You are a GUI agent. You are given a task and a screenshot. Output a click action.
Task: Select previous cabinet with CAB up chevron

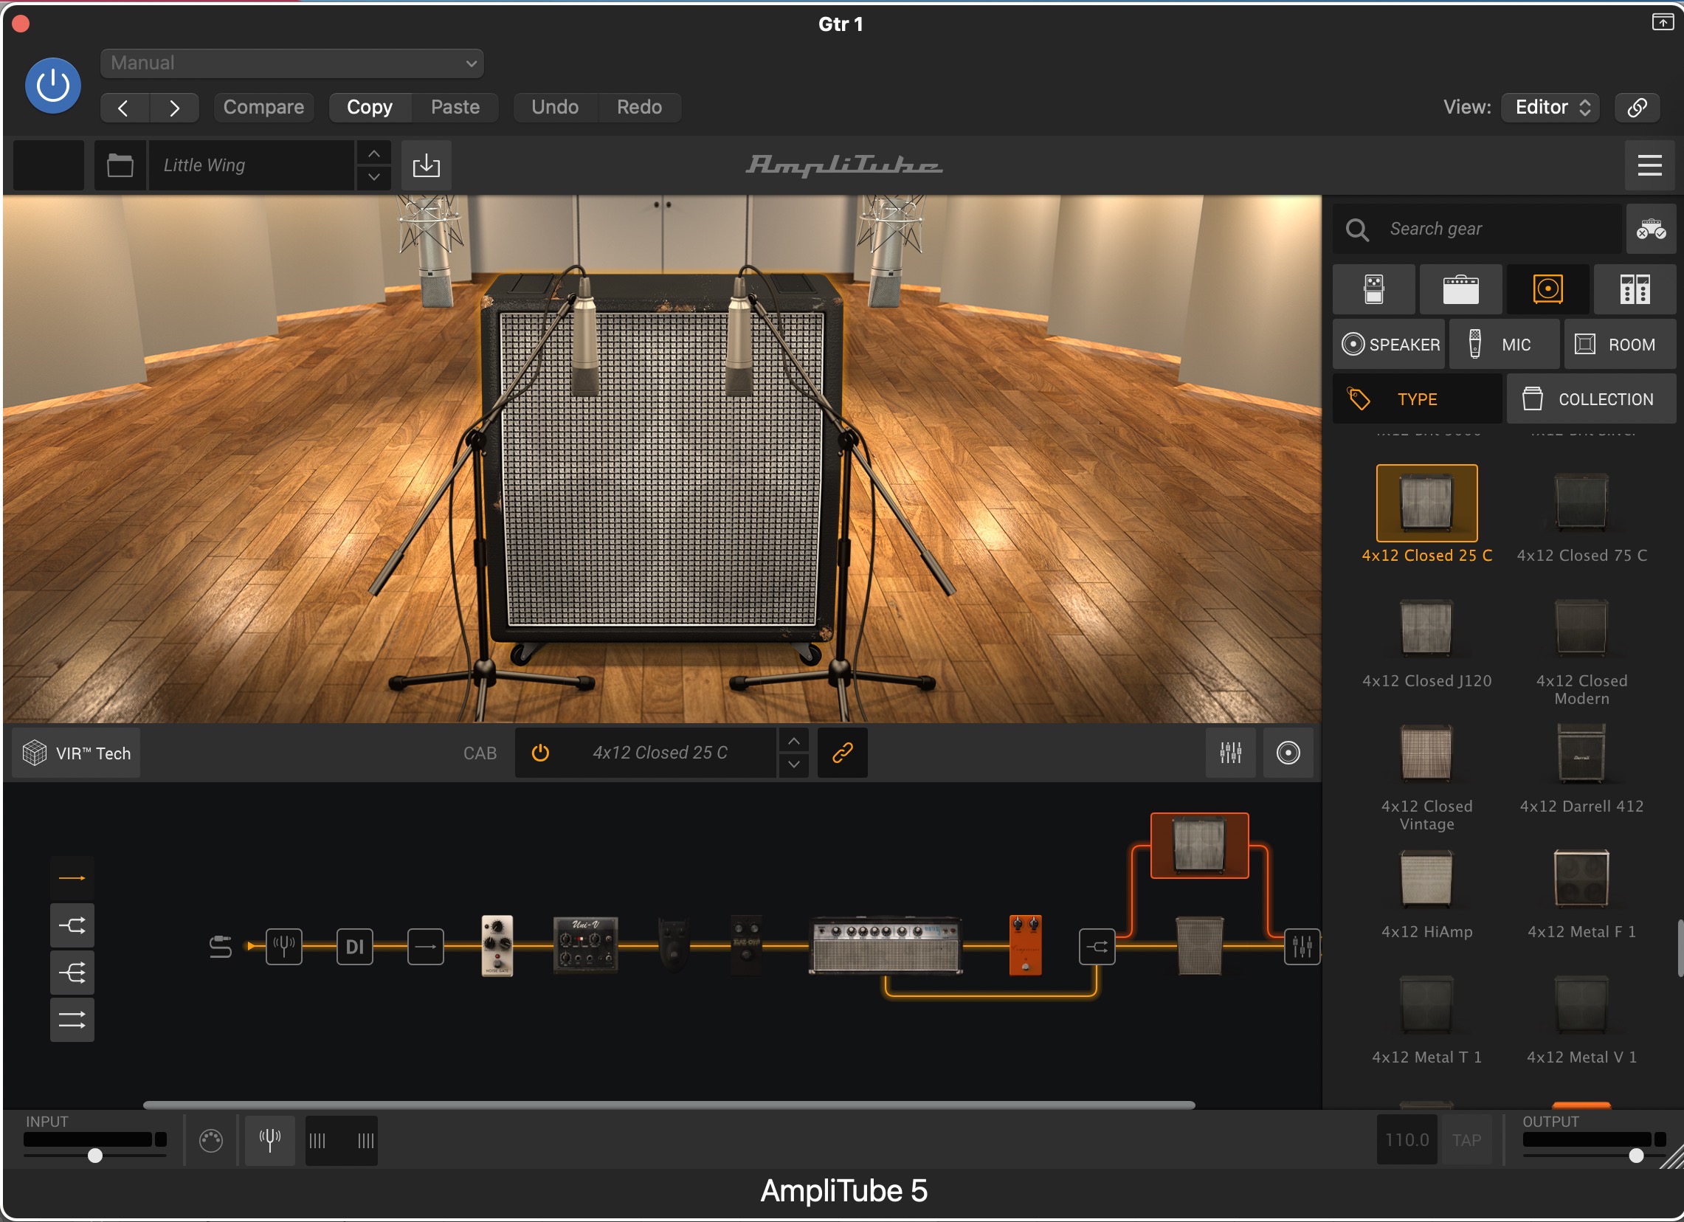[794, 741]
